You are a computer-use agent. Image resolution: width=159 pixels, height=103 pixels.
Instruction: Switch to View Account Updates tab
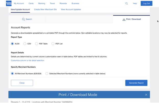[71, 10]
